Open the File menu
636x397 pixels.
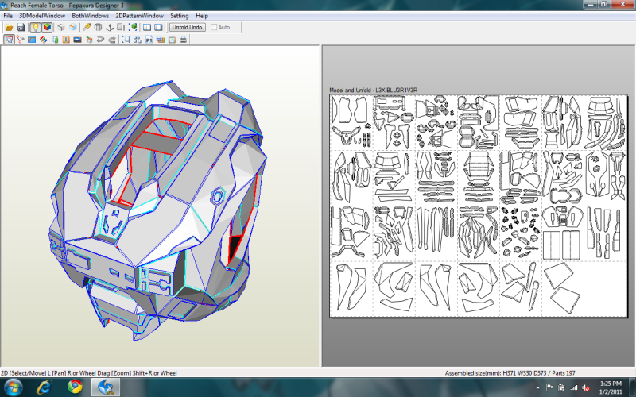8,16
